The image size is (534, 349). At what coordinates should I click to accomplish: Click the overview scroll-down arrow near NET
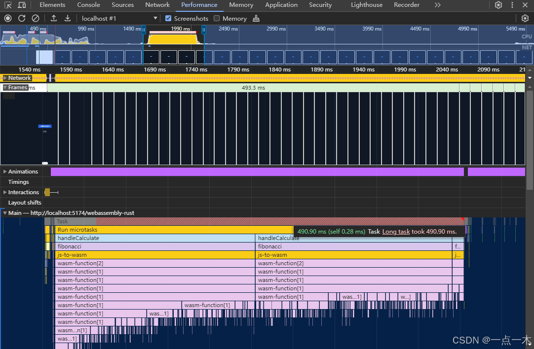pos(530,78)
